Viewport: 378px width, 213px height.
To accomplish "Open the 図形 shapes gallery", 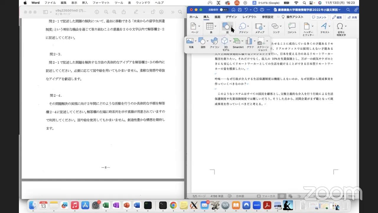I will [202, 41].
